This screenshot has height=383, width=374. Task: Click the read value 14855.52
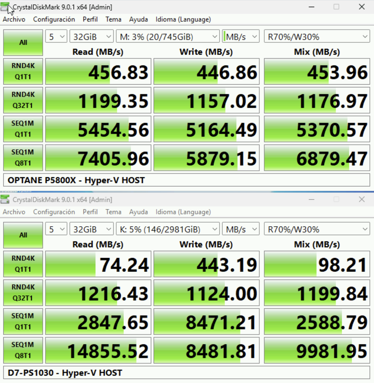click(98, 350)
